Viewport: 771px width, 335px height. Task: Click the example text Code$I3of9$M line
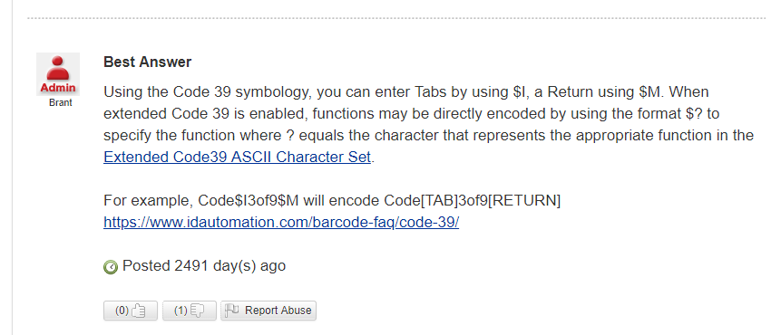pos(332,201)
